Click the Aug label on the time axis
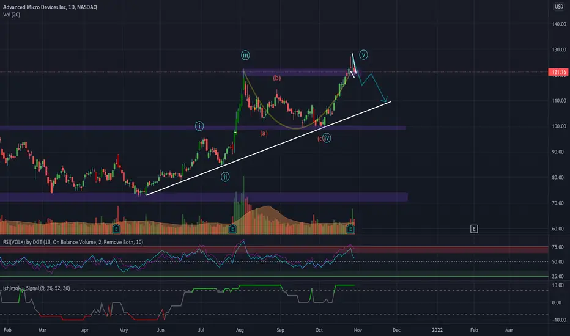 coord(240,330)
